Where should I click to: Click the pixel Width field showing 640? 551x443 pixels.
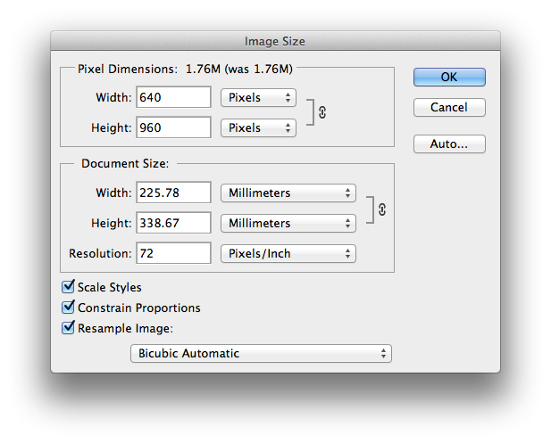coord(173,97)
